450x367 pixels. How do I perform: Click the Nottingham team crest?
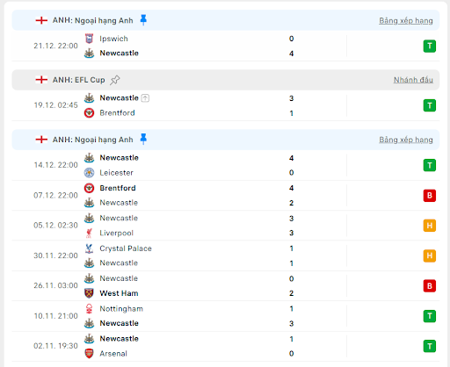[89, 309]
